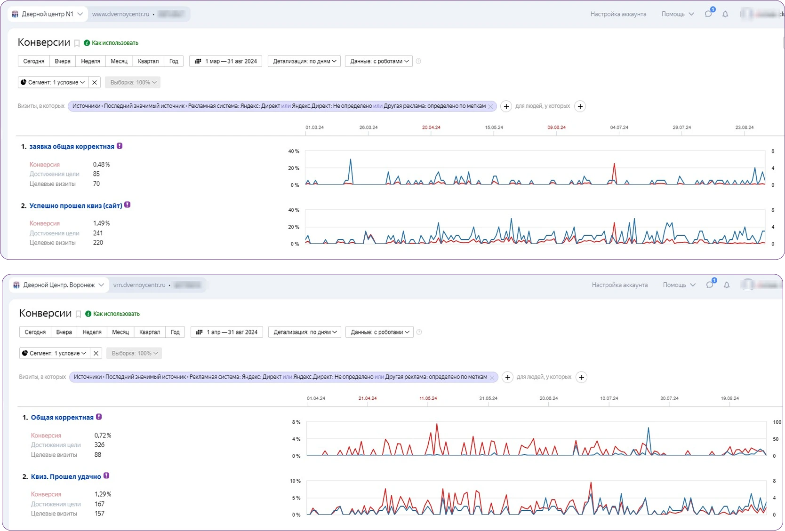Open Выборка: 100% dropdown, www.dvernoycentr.ru report

pos(133,82)
